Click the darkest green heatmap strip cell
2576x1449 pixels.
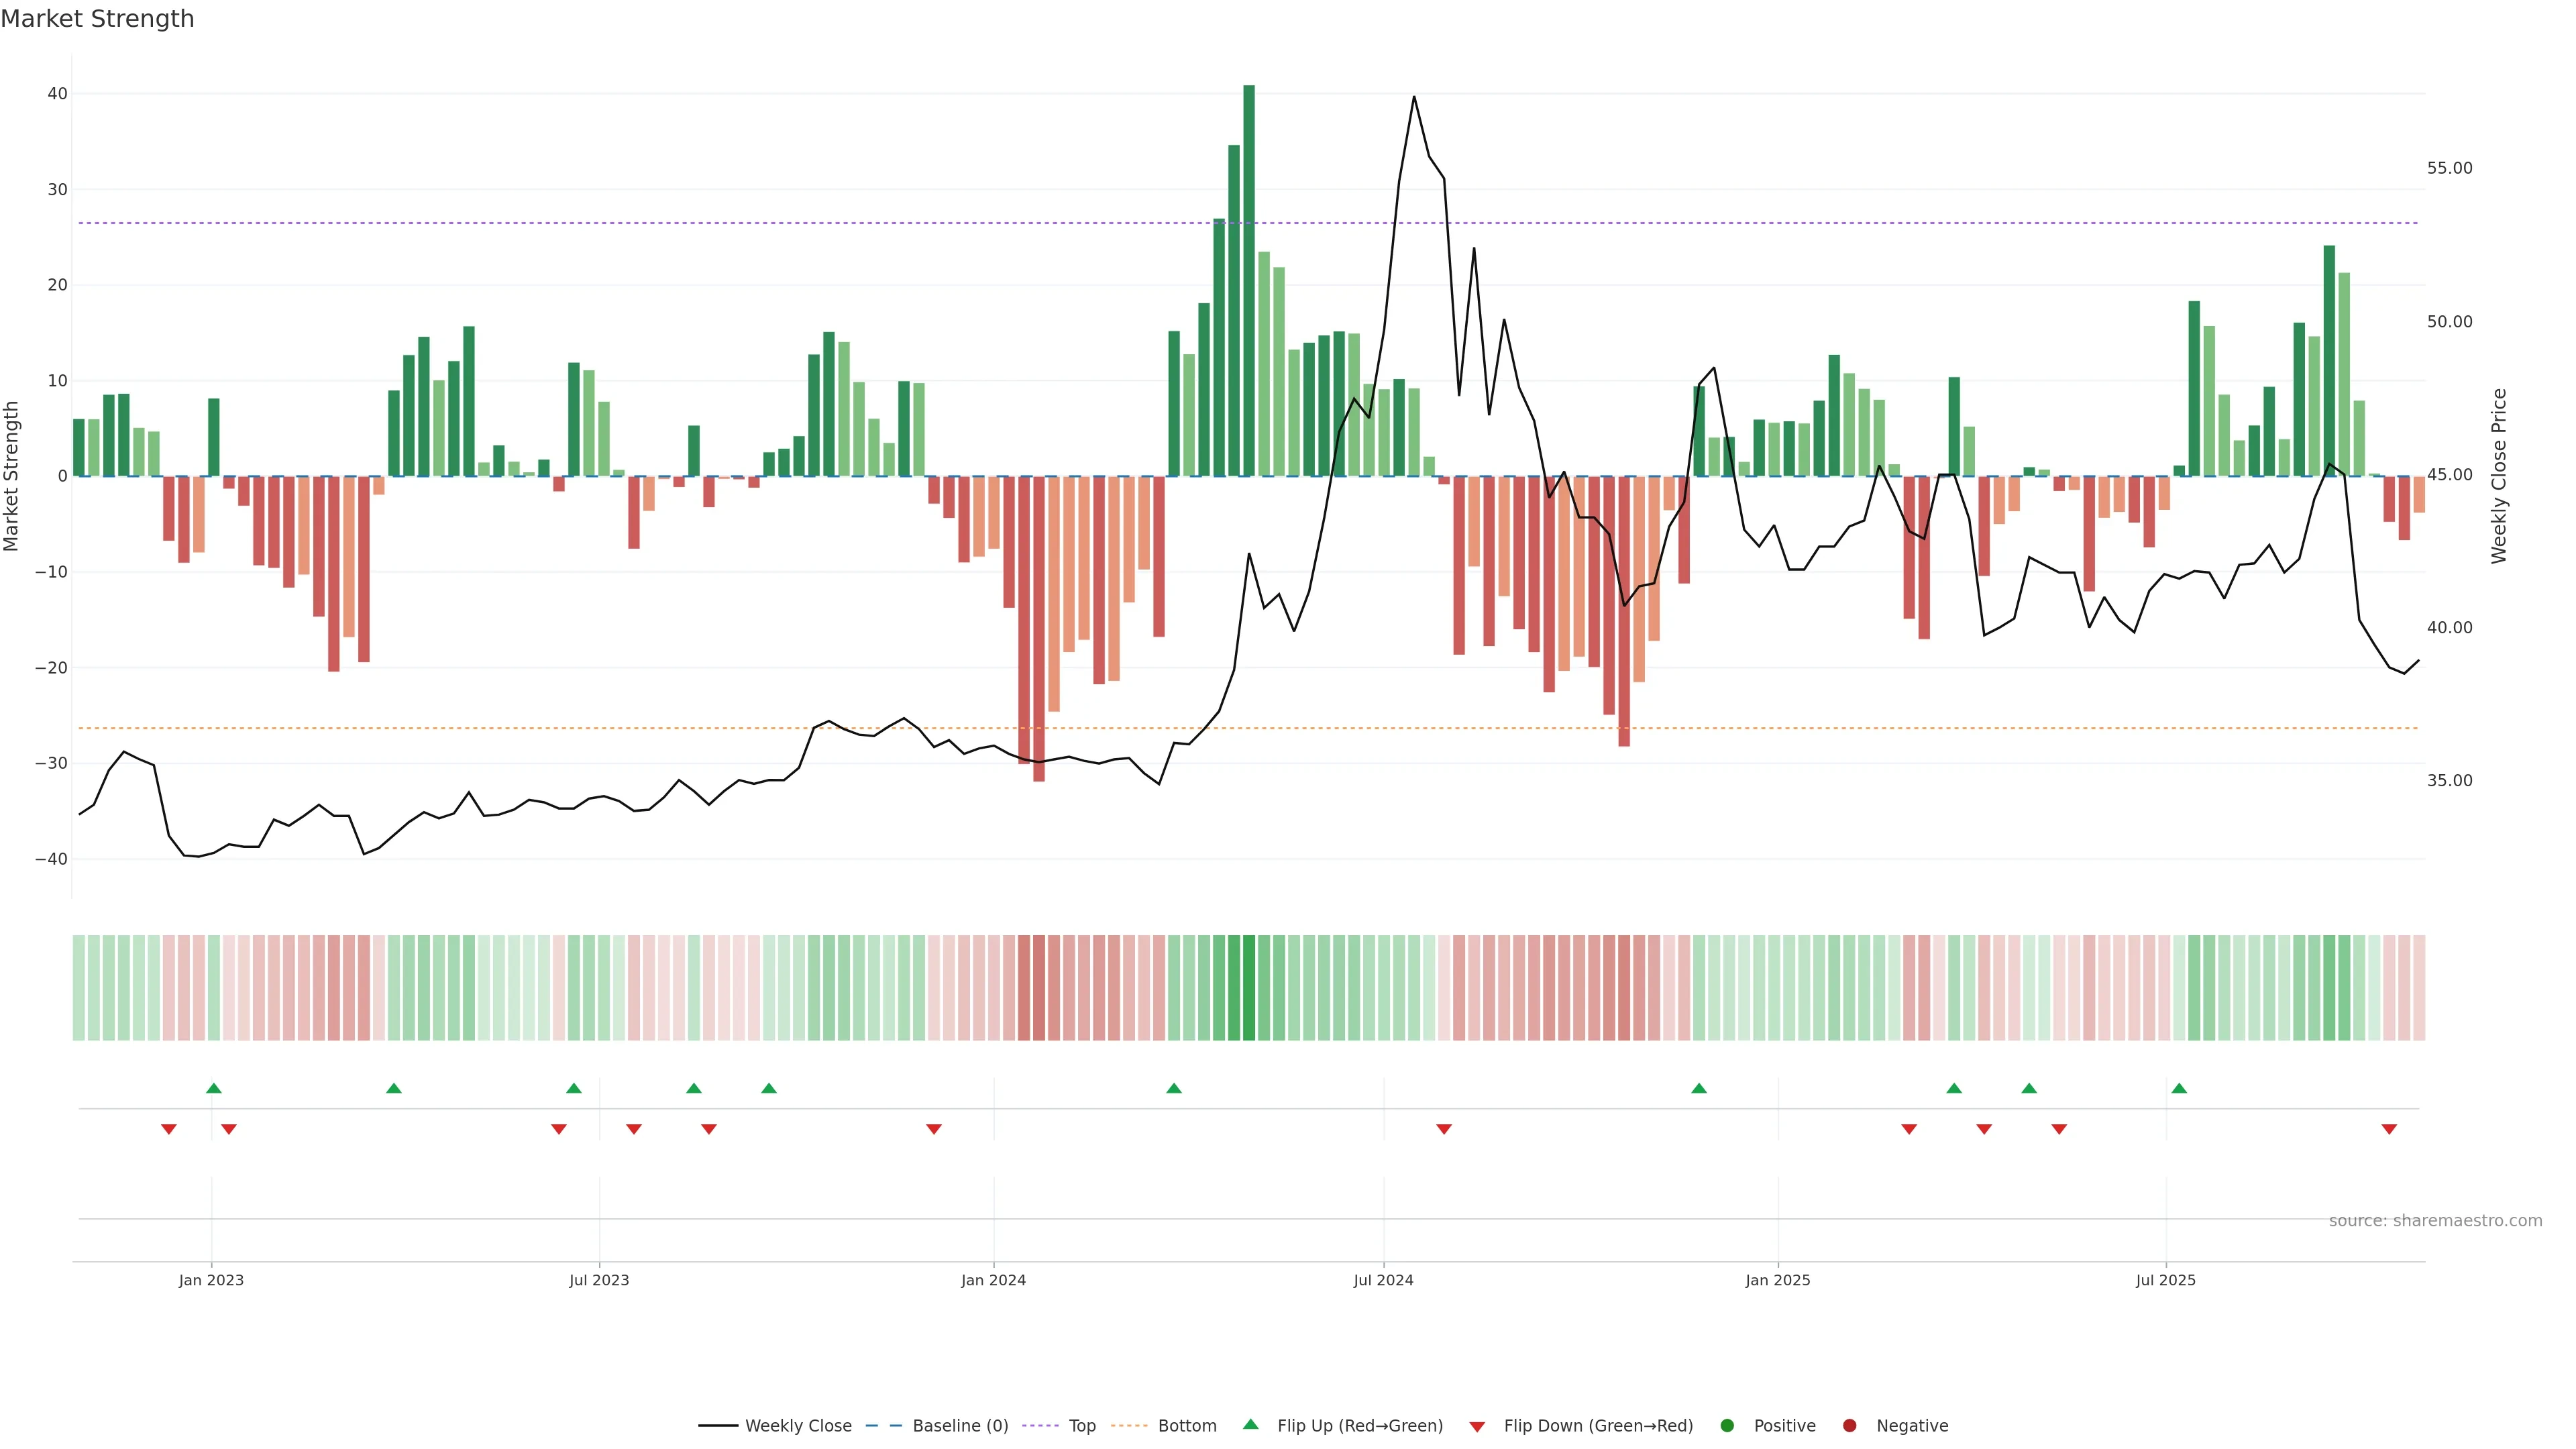tap(1249, 988)
